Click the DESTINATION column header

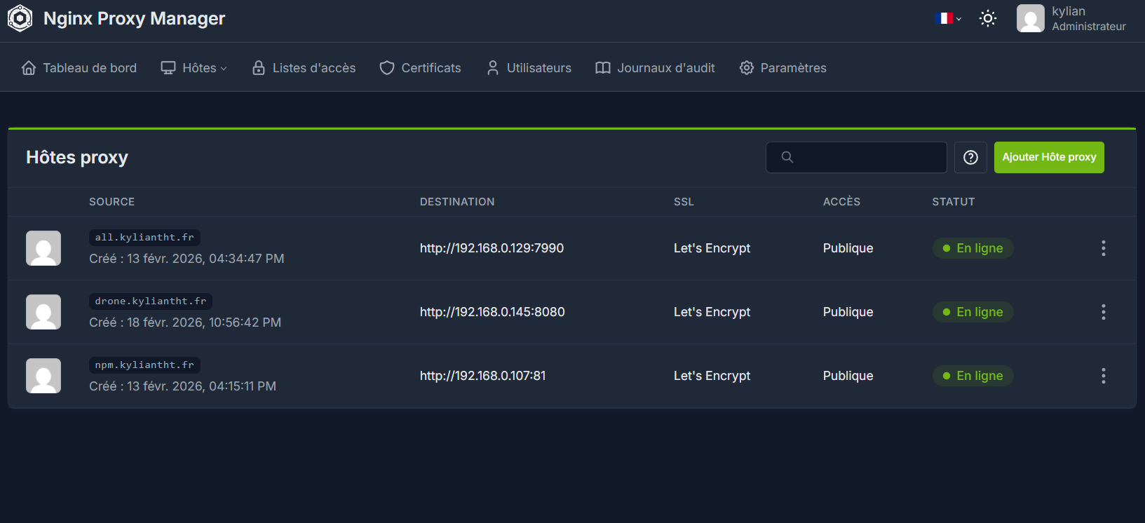(x=457, y=202)
